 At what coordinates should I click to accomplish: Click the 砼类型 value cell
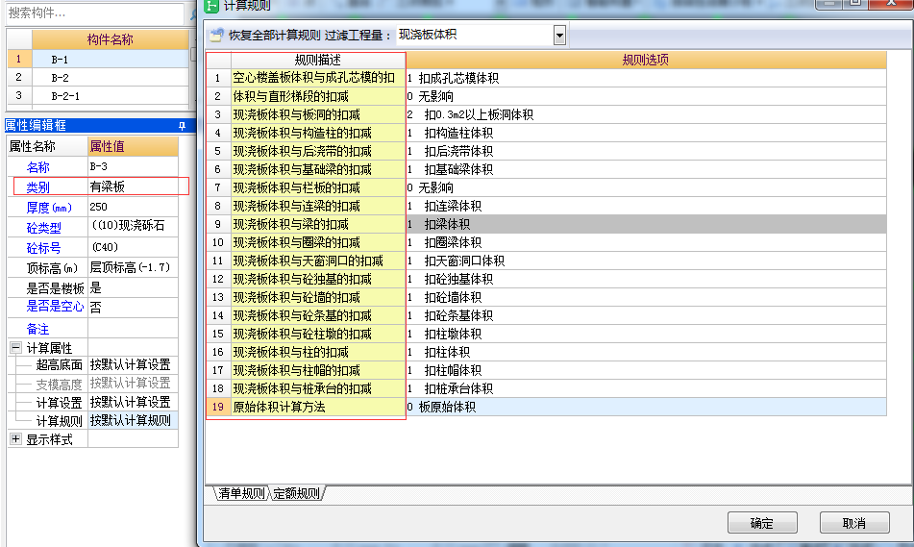tap(133, 226)
